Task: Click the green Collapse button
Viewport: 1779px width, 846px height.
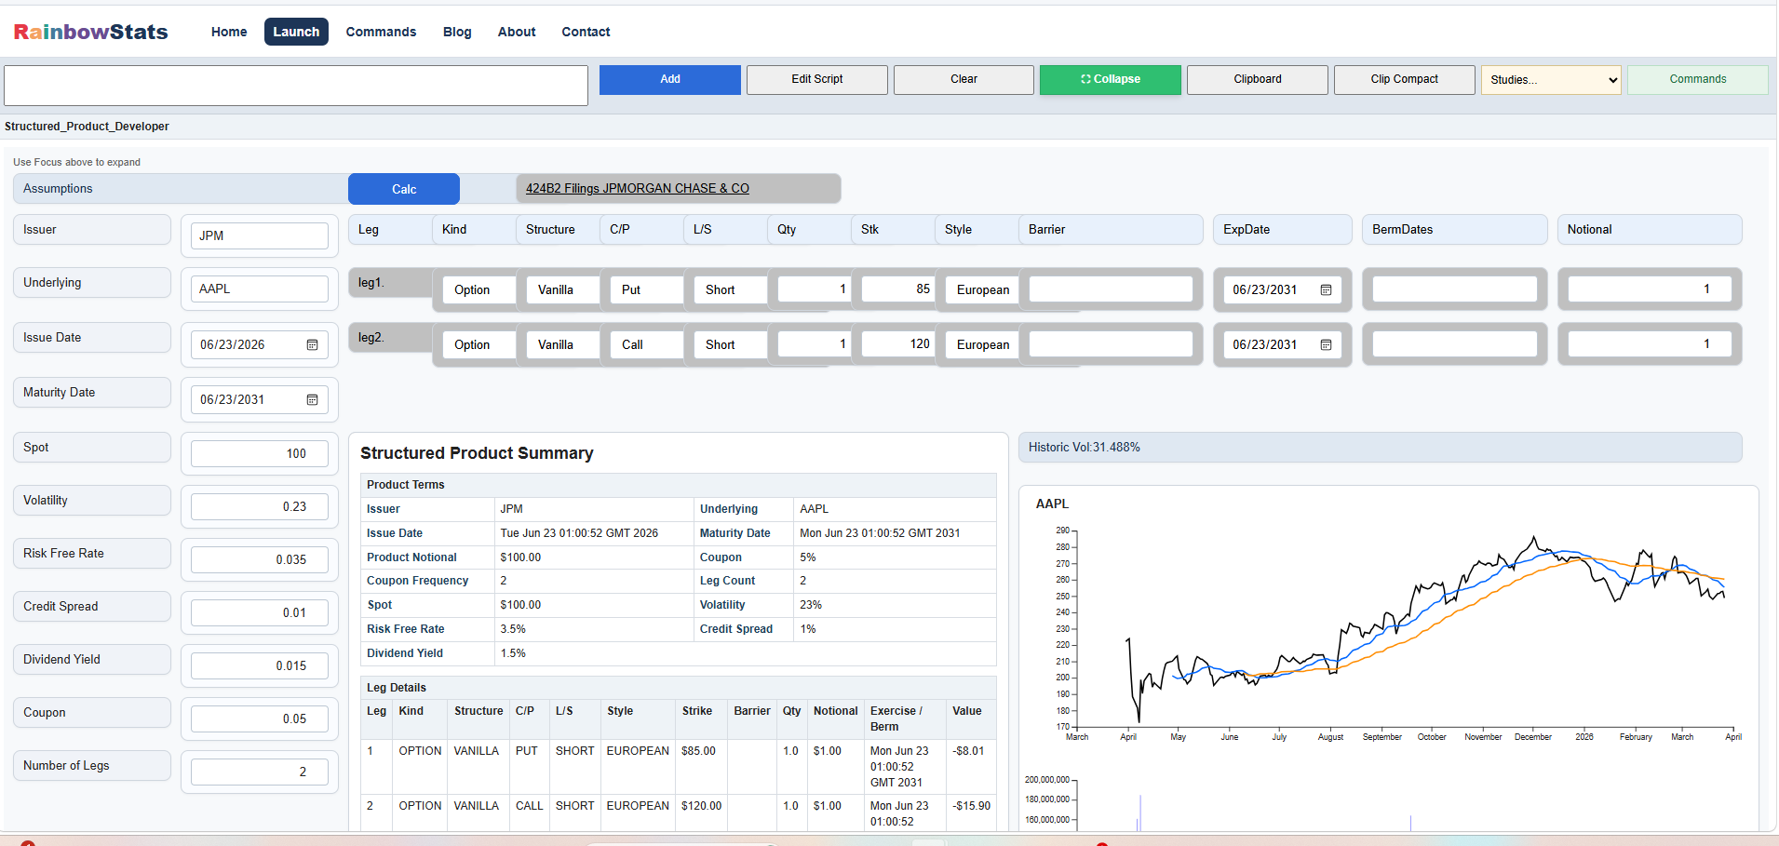Action: 1111,79
